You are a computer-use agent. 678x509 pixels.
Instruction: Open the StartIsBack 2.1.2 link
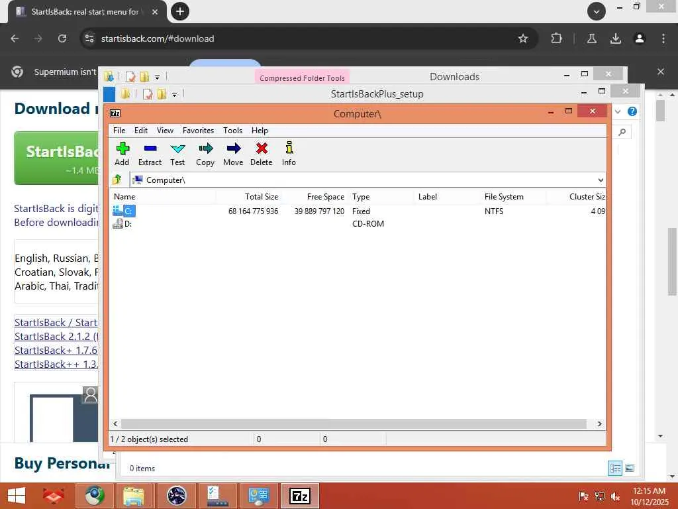56,336
